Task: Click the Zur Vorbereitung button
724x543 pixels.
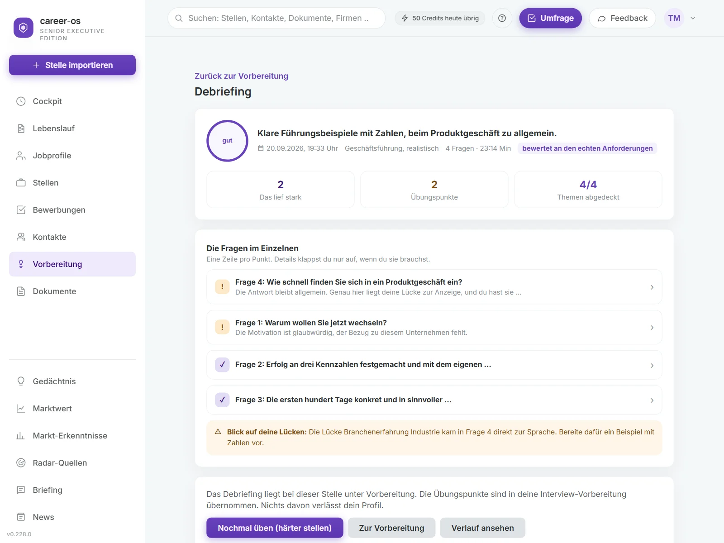Action: 391,528
